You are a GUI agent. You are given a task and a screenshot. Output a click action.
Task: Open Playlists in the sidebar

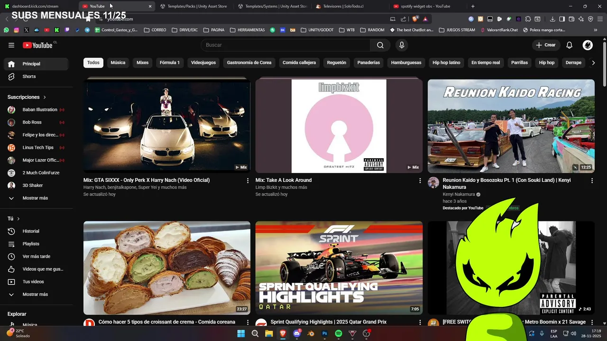(x=36, y=244)
